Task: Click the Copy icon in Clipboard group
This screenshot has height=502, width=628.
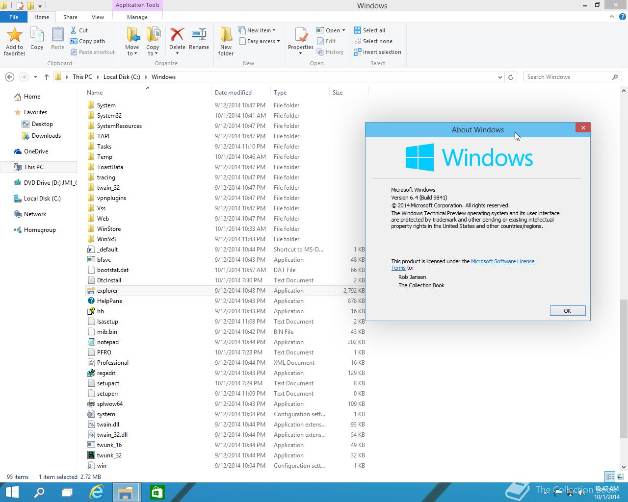Action: click(x=37, y=35)
